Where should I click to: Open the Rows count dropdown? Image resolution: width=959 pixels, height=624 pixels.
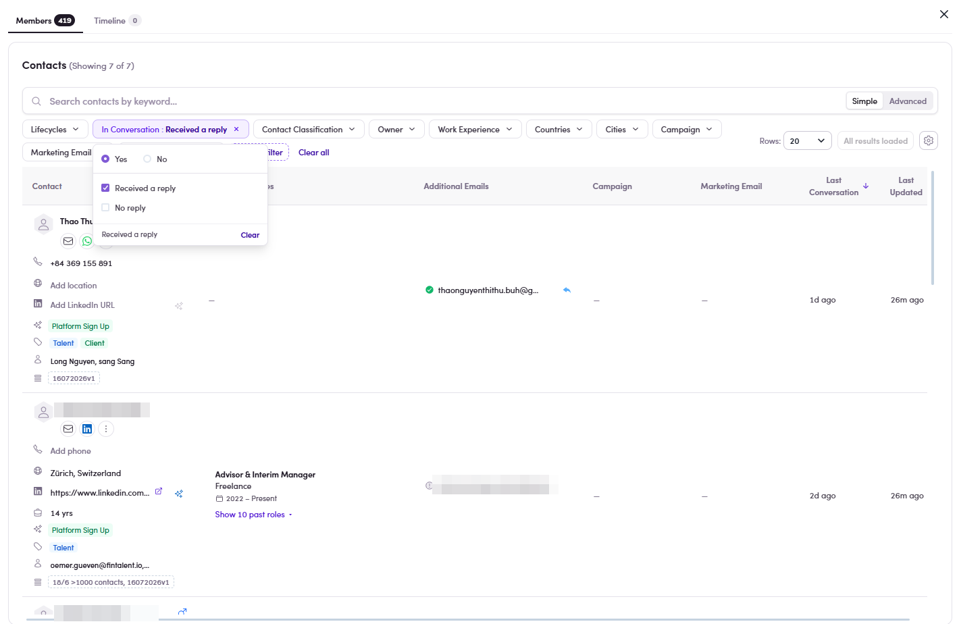(808, 140)
